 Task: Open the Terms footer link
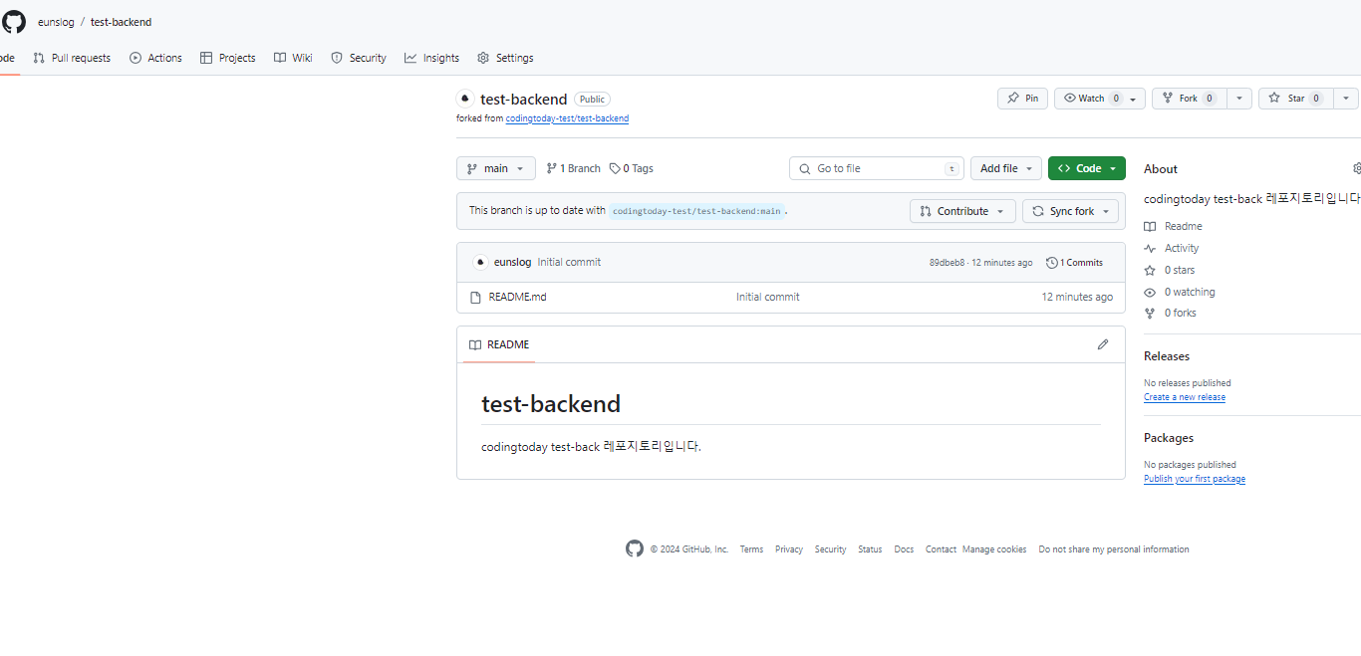[x=751, y=549]
